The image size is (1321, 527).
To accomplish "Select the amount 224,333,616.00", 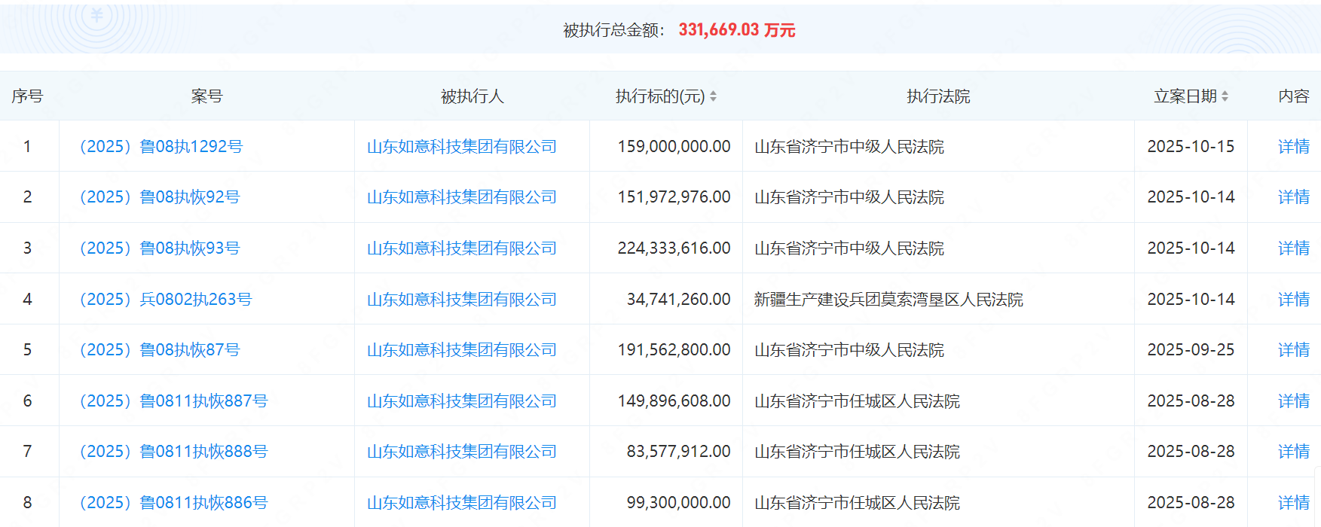I will (x=674, y=248).
